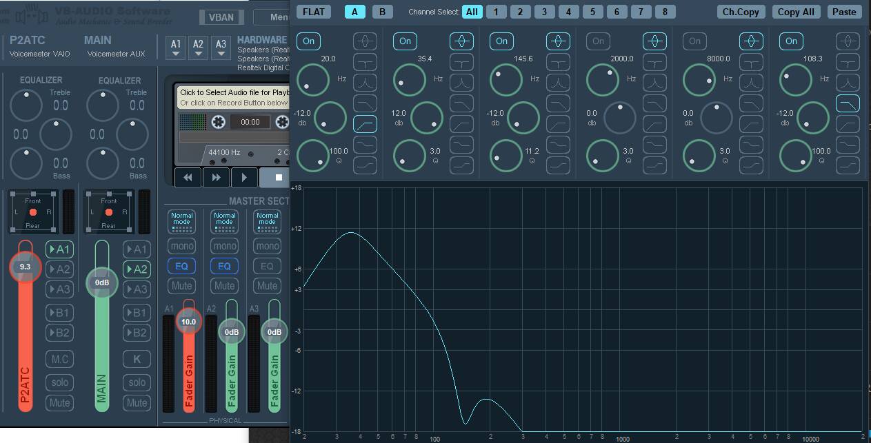This screenshot has width=871, height=443.
Task: Click the A1 Fader Gain knob at 10.0
Action: (188, 322)
